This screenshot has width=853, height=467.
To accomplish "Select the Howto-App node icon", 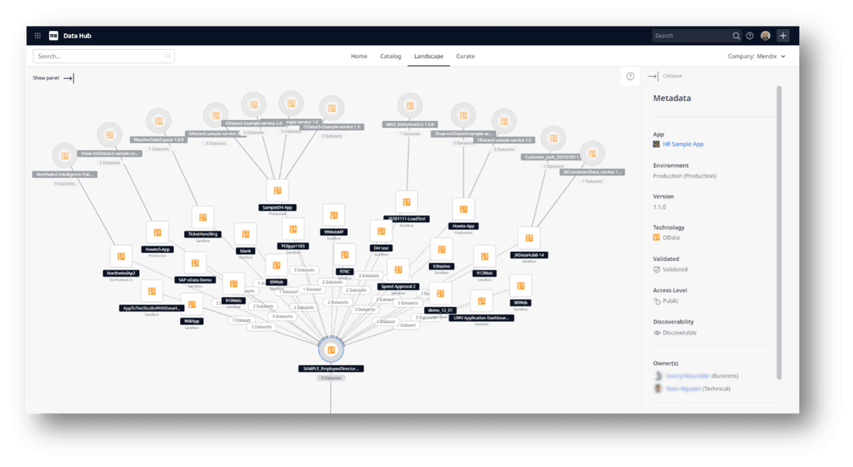I will point(464,209).
